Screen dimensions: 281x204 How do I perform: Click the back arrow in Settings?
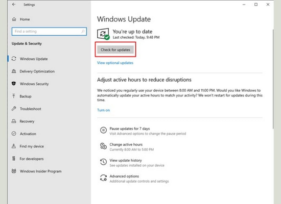tap(14, 5)
